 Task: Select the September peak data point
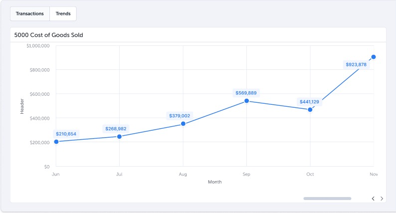(x=246, y=101)
